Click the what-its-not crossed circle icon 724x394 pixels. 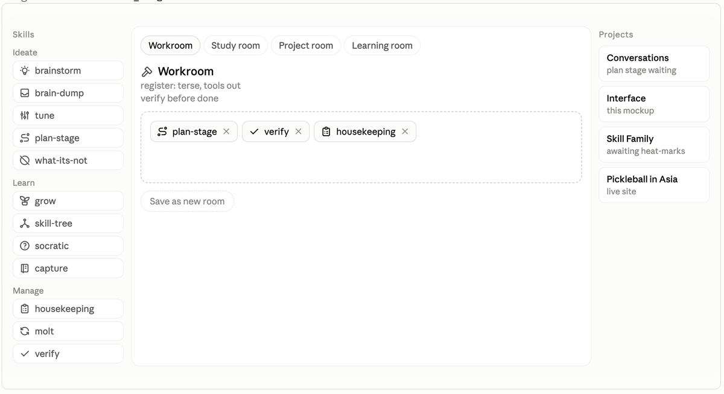coord(25,160)
